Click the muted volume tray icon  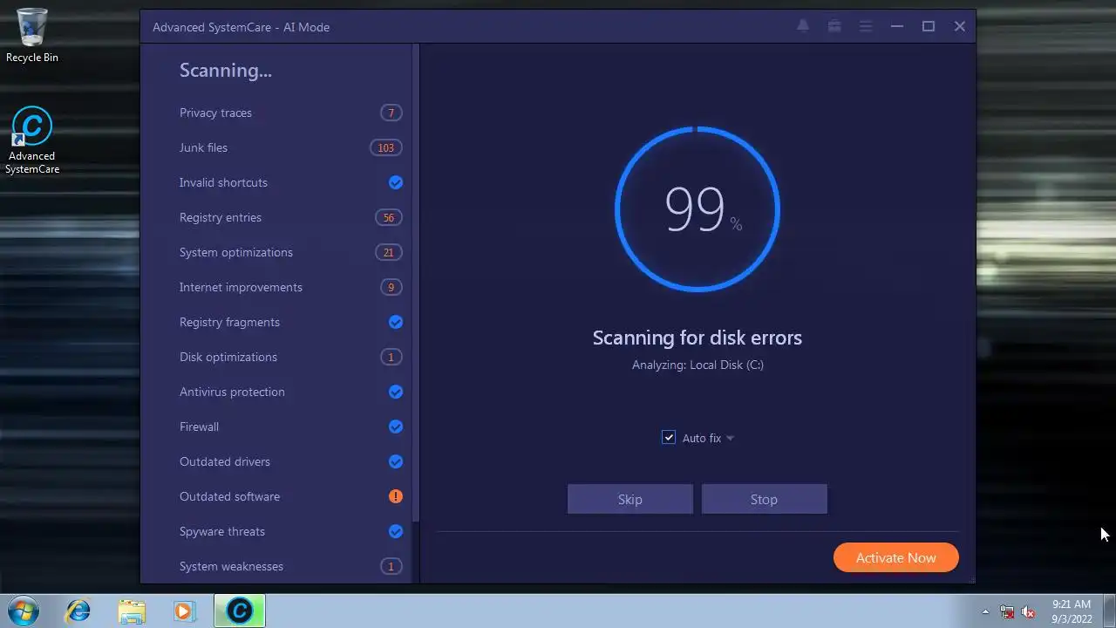coord(1028,611)
